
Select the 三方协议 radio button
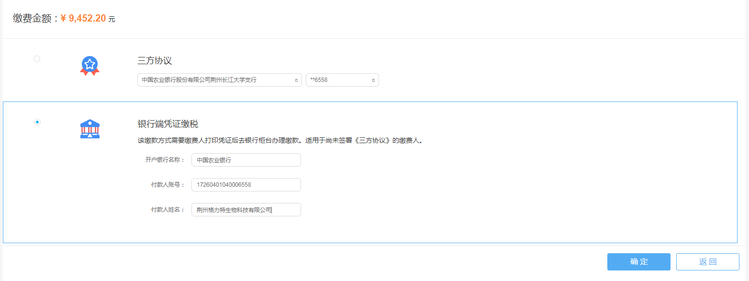coord(37,59)
